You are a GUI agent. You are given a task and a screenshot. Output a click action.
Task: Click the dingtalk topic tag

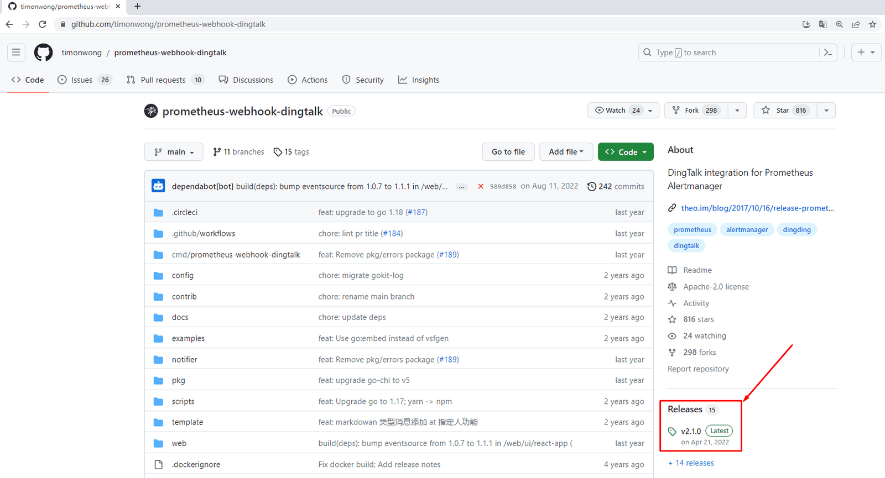686,246
